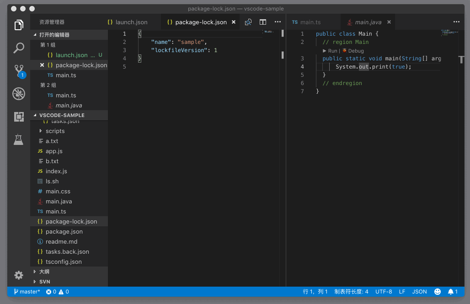Open Source Control view with badge
This screenshot has height=304, width=470.
(x=19, y=70)
